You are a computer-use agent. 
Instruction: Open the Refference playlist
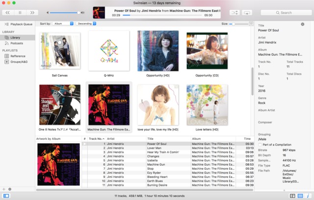click(18, 56)
